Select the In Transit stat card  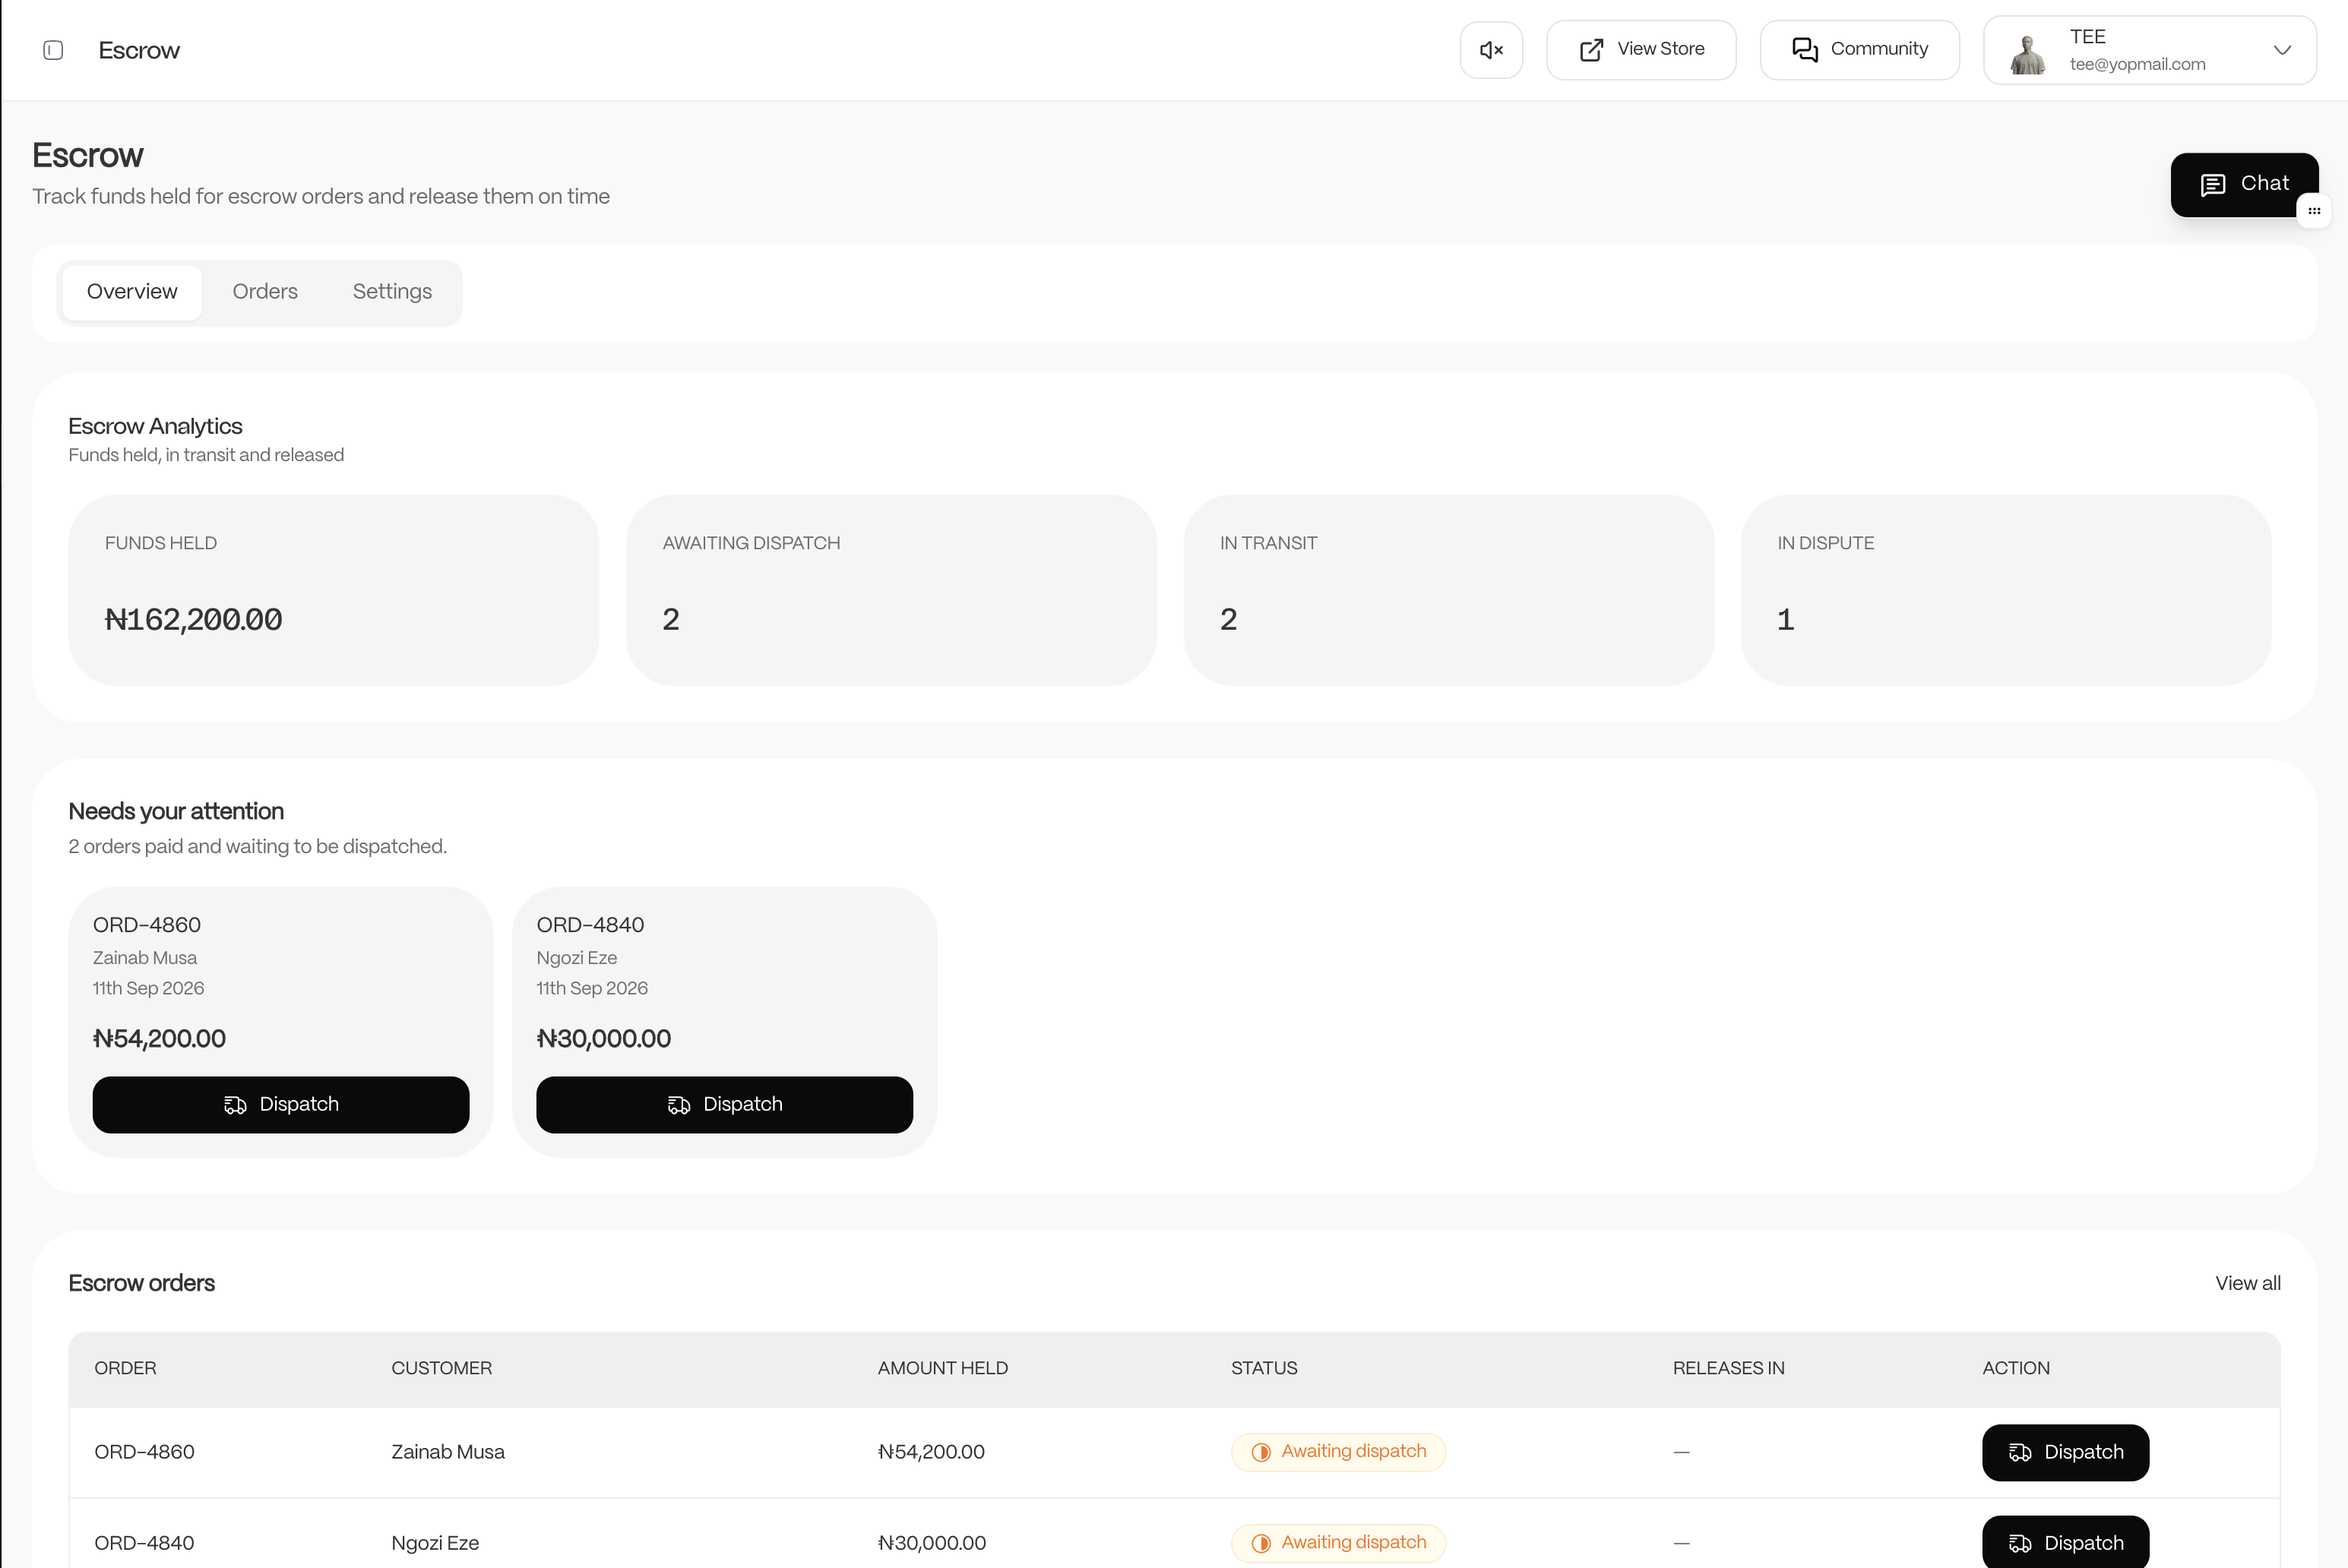[1449, 590]
